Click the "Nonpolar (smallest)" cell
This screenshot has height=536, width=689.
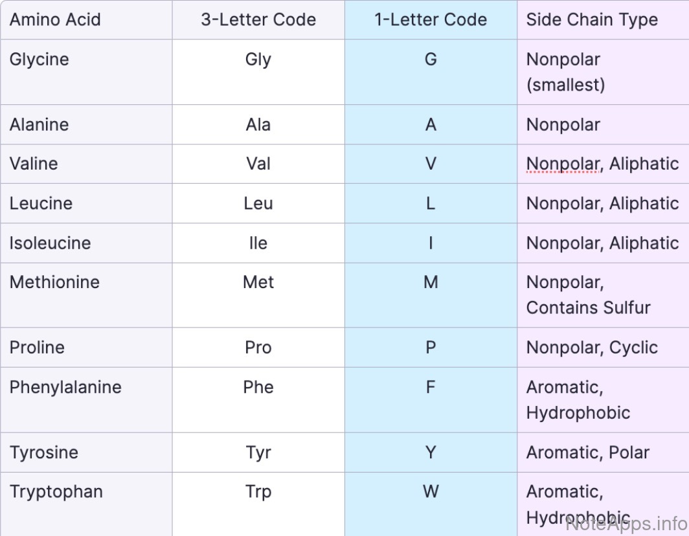(x=565, y=72)
